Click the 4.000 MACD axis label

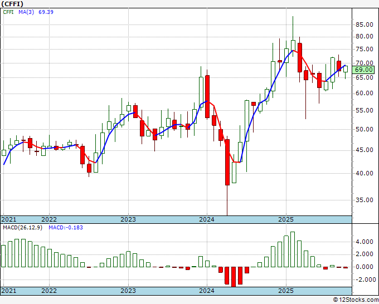[x=364, y=242]
